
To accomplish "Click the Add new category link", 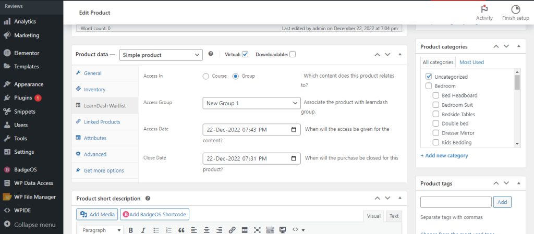I will 444,155.
